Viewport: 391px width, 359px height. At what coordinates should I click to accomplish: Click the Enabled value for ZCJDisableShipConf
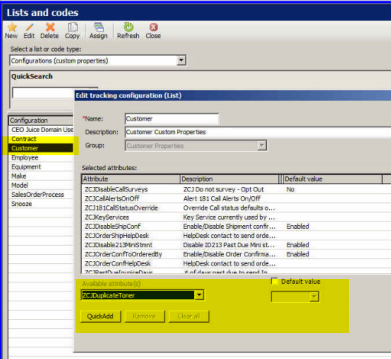pyautogui.click(x=298, y=227)
